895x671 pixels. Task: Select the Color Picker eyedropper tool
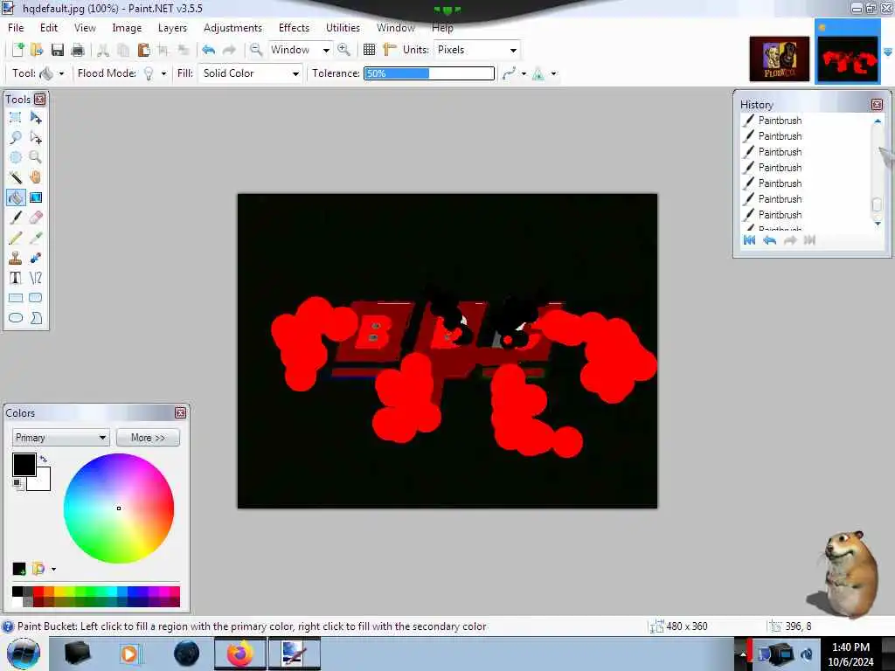(35, 238)
